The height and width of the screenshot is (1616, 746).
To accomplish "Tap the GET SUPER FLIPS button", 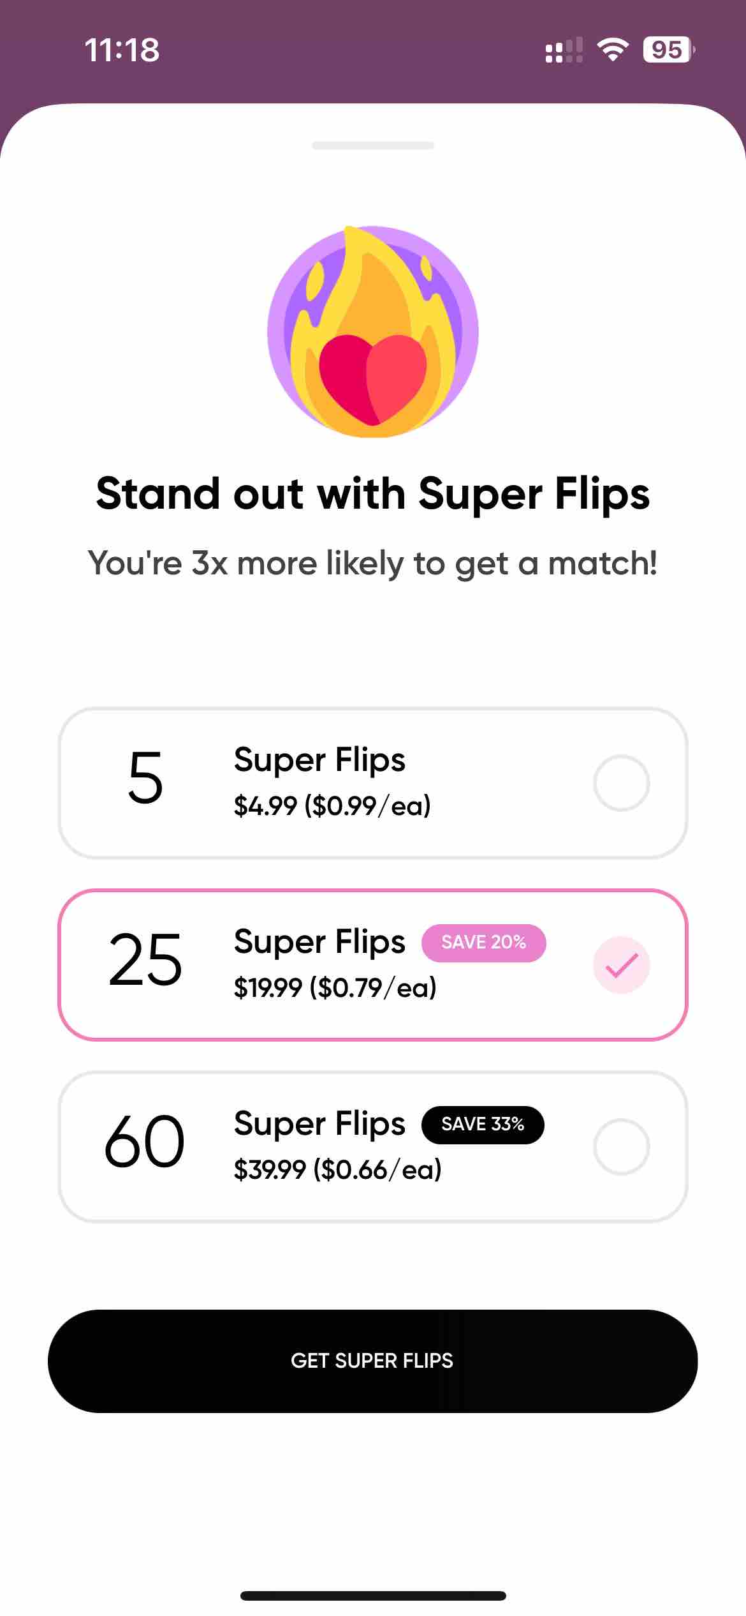I will (373, 1361).
